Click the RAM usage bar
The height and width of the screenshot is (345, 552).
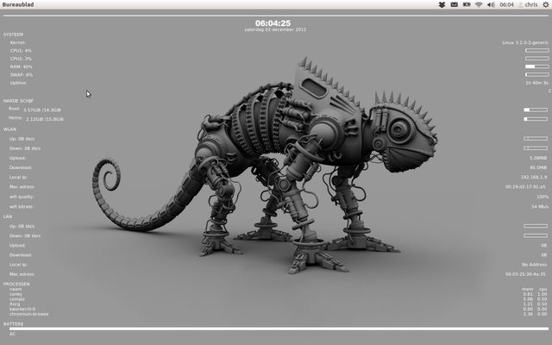tap(536, 66)
